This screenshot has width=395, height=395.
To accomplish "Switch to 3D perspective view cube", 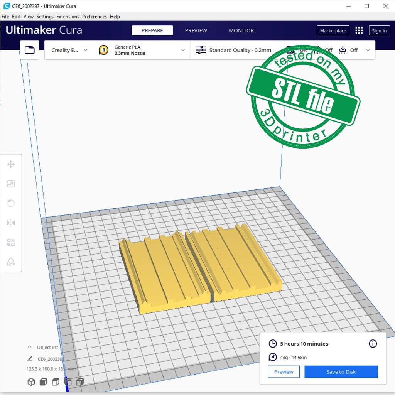I will click(x=31, y=382).
